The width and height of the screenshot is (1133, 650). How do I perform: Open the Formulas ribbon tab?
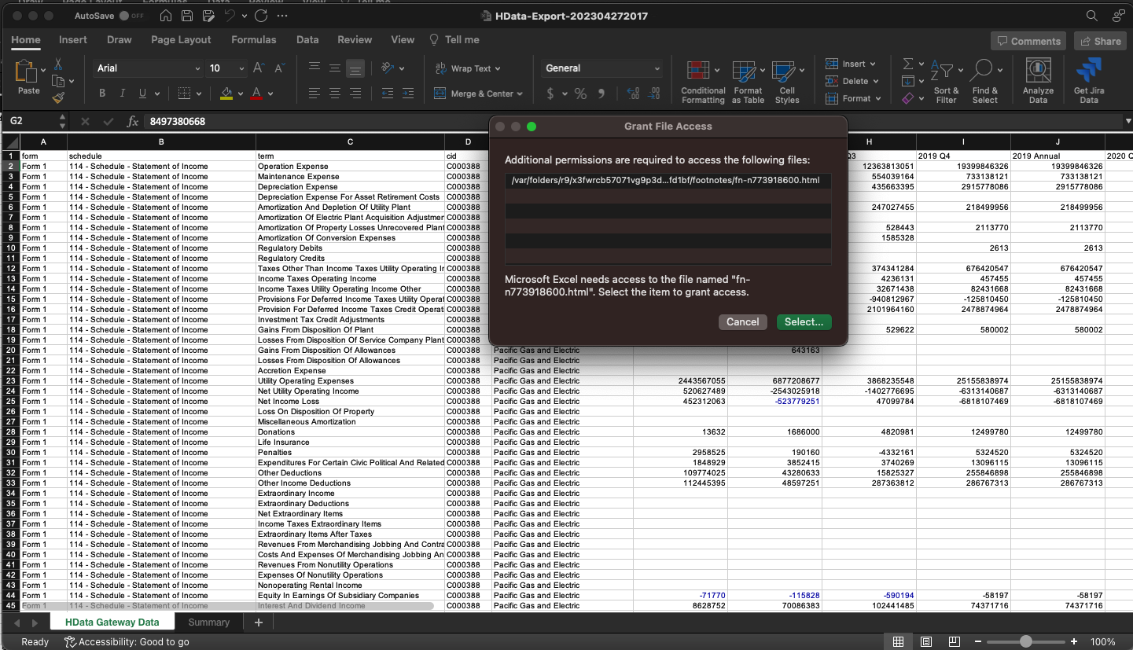pyautogui.click(x=253, y=40)
